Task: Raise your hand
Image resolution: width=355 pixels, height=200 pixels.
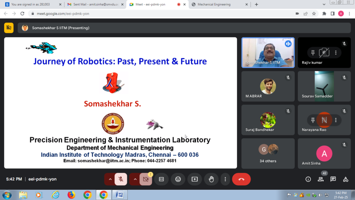Action: [211, 179]
